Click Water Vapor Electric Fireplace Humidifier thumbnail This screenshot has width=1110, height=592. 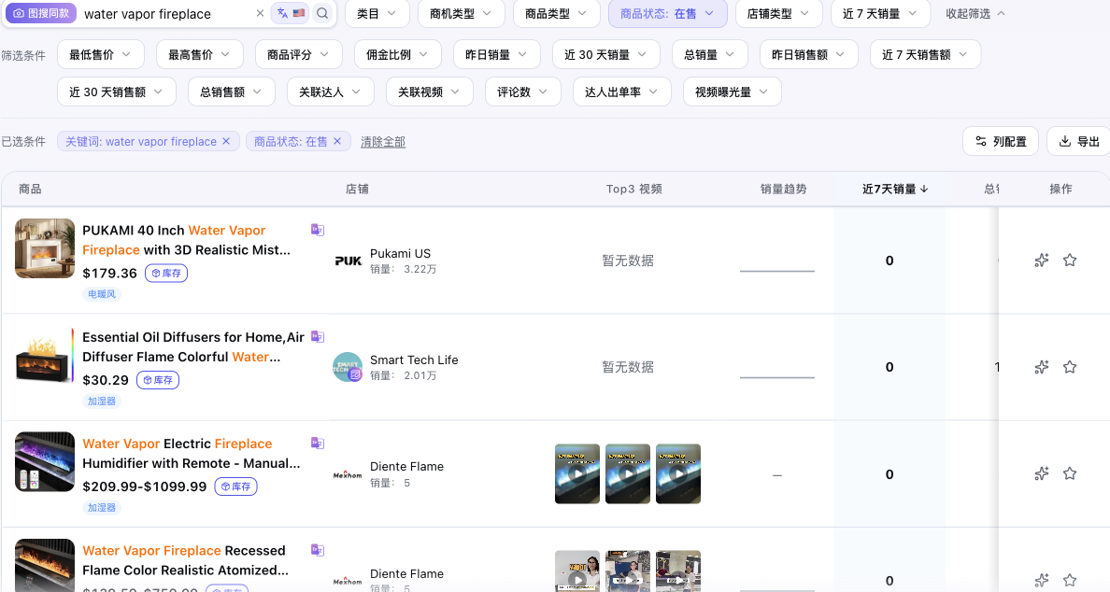(45, 462)
